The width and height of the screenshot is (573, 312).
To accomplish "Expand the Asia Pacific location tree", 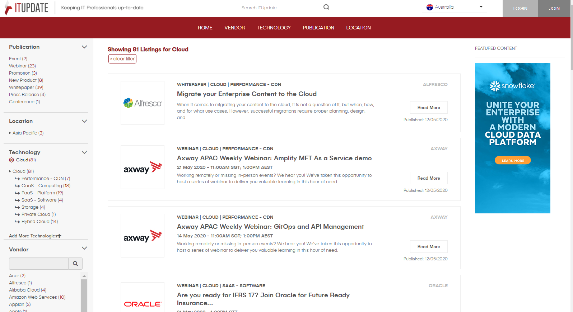I will [10, 133].
